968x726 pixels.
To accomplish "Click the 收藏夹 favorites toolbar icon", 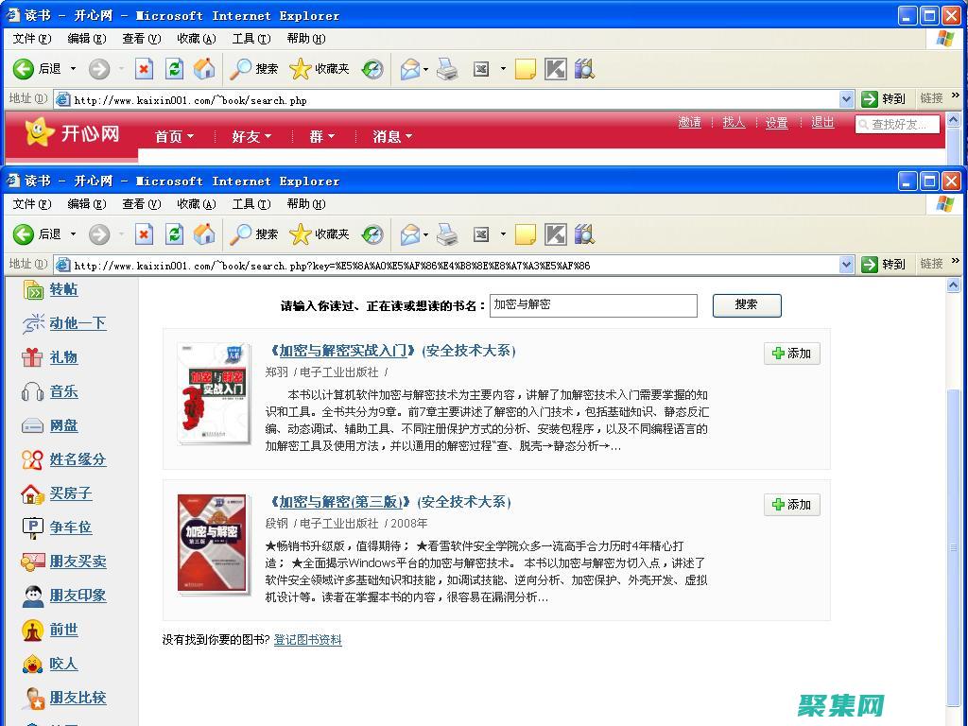I will [x=312, y=233].
